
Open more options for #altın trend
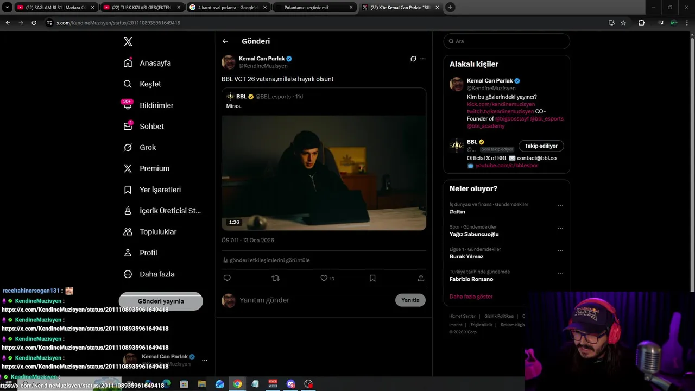pyautogui.click(x=560, y=206)
